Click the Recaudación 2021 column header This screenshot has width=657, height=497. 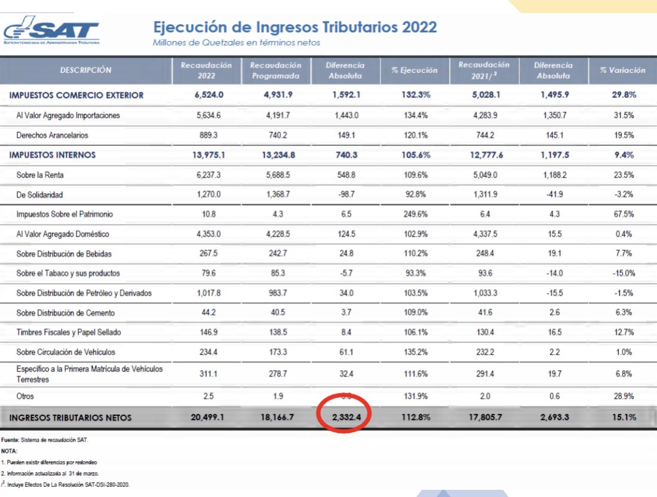click(x=484, y=70)
